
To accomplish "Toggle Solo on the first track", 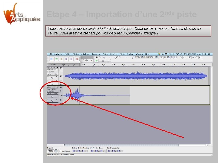I will coord(55,74).
